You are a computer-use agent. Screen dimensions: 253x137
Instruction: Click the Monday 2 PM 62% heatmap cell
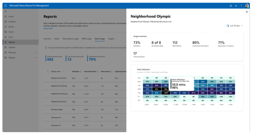click(x=203, y=82)
